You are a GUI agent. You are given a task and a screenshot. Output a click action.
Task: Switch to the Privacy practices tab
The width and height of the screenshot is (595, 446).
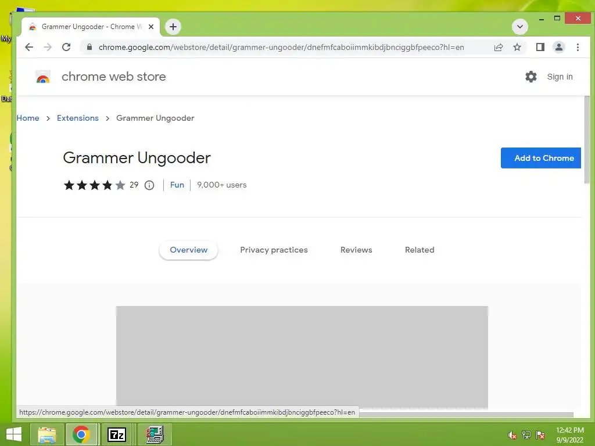click(x=274, y=250)
